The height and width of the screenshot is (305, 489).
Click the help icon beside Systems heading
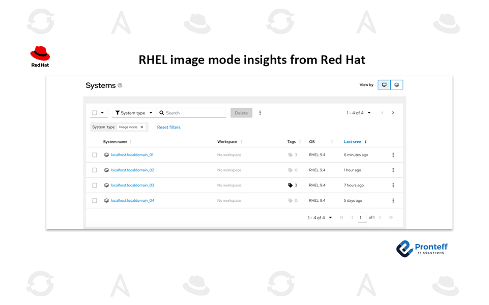click(120, 86)
